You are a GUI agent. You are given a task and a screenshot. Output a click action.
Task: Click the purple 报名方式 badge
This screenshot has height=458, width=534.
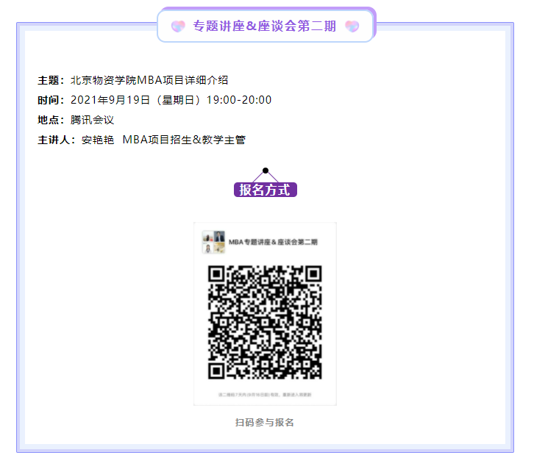266,190
